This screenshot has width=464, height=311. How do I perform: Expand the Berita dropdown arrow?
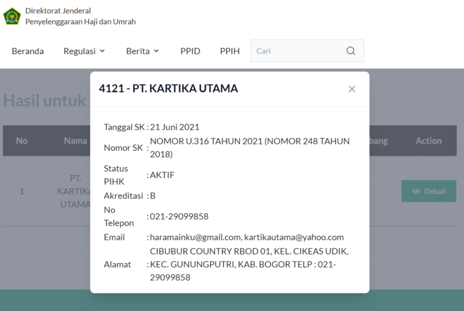pyautogui.click(x=156, y=51)
